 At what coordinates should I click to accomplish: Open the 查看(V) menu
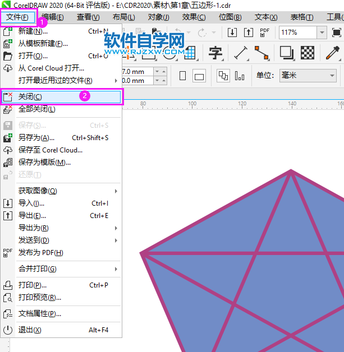[88, 17]
